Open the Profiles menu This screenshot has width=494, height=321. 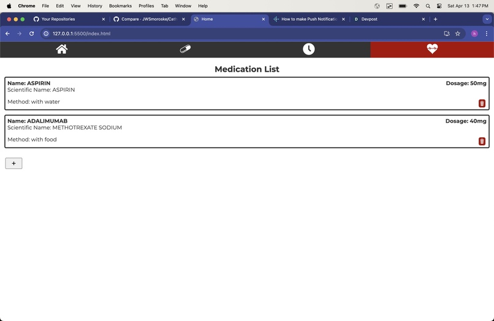146,6
